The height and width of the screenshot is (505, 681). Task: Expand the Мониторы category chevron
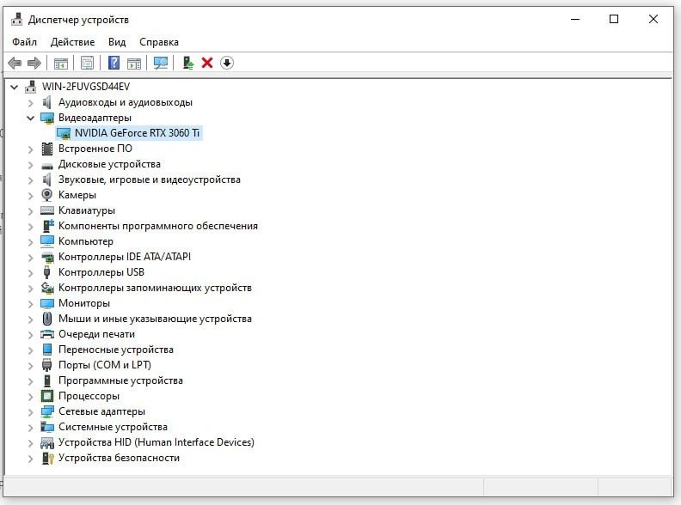pos(30,304)
